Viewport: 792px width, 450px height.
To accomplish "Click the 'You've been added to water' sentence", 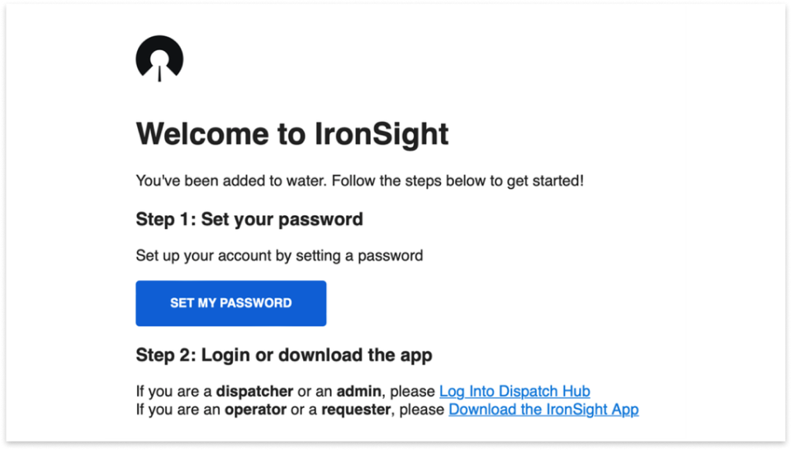I will click(359, 180).
